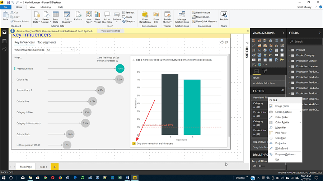This screenshot has width=323, height=181.
Task: Toggle the Keep all filters switch
Action: pos(262,166)
